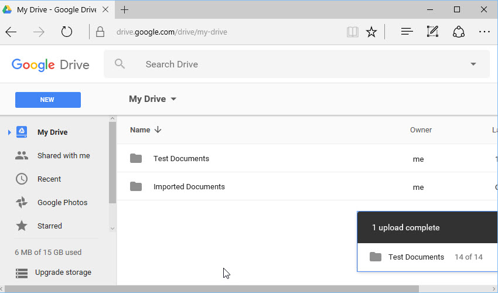Viewport: 498px width, 293px height.
Task: Click the left horizontal scroll arrow
Action: tap(2, 289)
